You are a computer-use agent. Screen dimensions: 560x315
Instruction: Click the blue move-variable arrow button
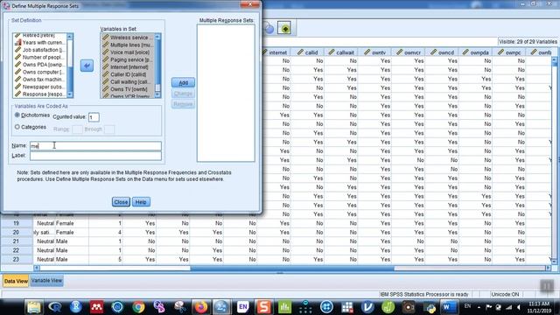click(87, 66)
